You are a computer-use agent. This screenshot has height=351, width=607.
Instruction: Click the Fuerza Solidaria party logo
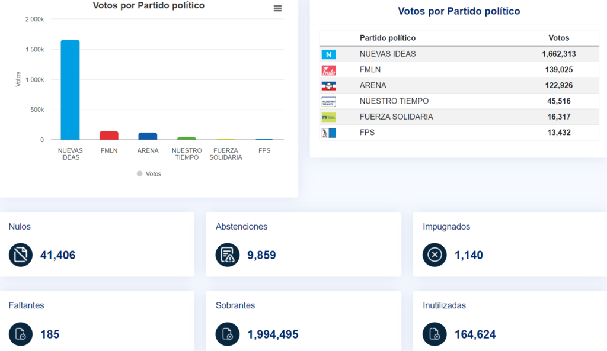[x=328, y=117]
